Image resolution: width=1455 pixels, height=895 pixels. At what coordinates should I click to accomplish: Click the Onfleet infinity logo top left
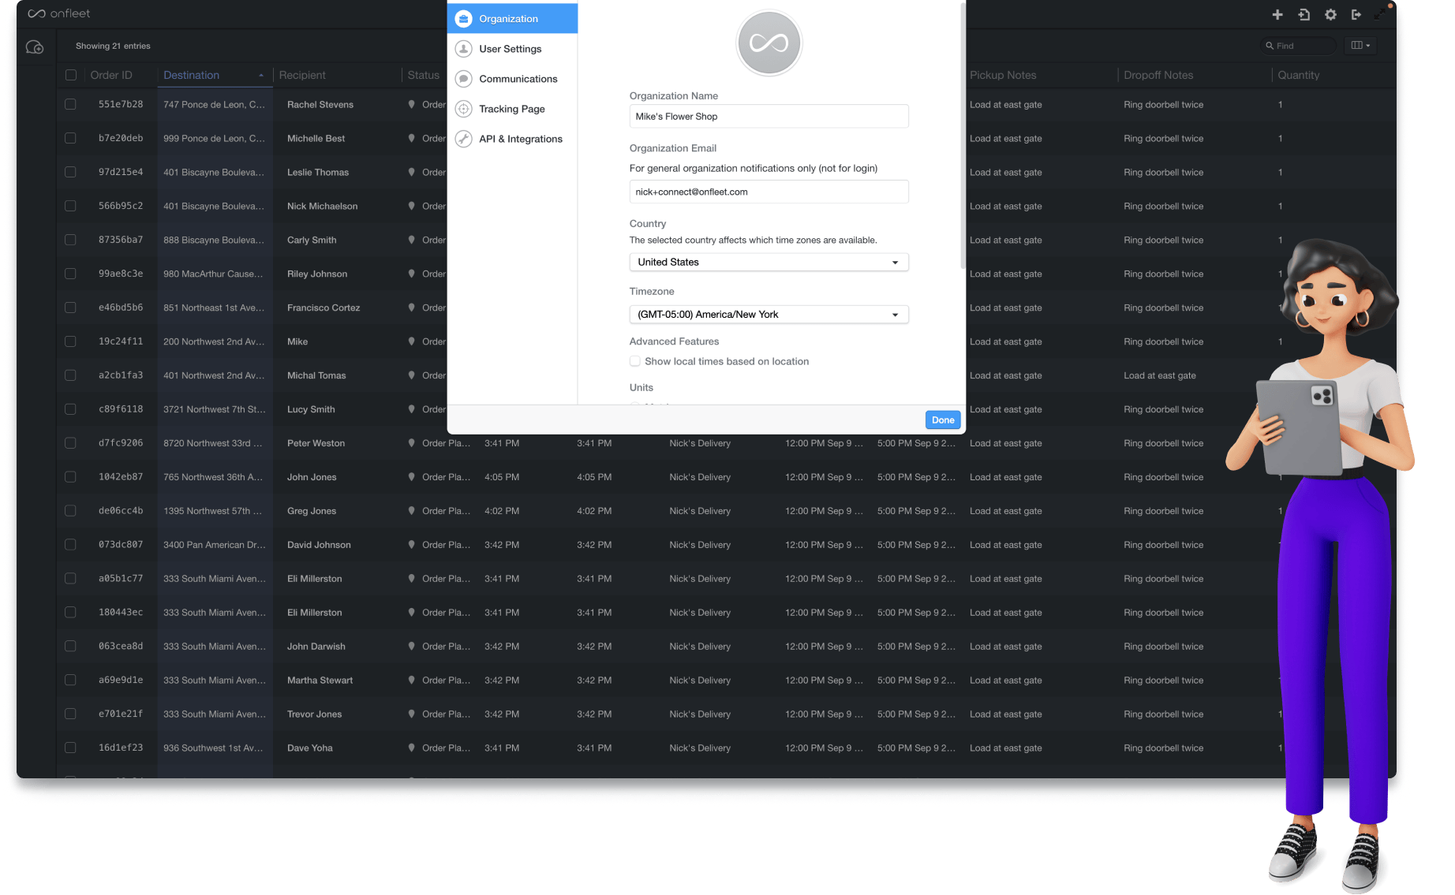(x=36, y=13)
